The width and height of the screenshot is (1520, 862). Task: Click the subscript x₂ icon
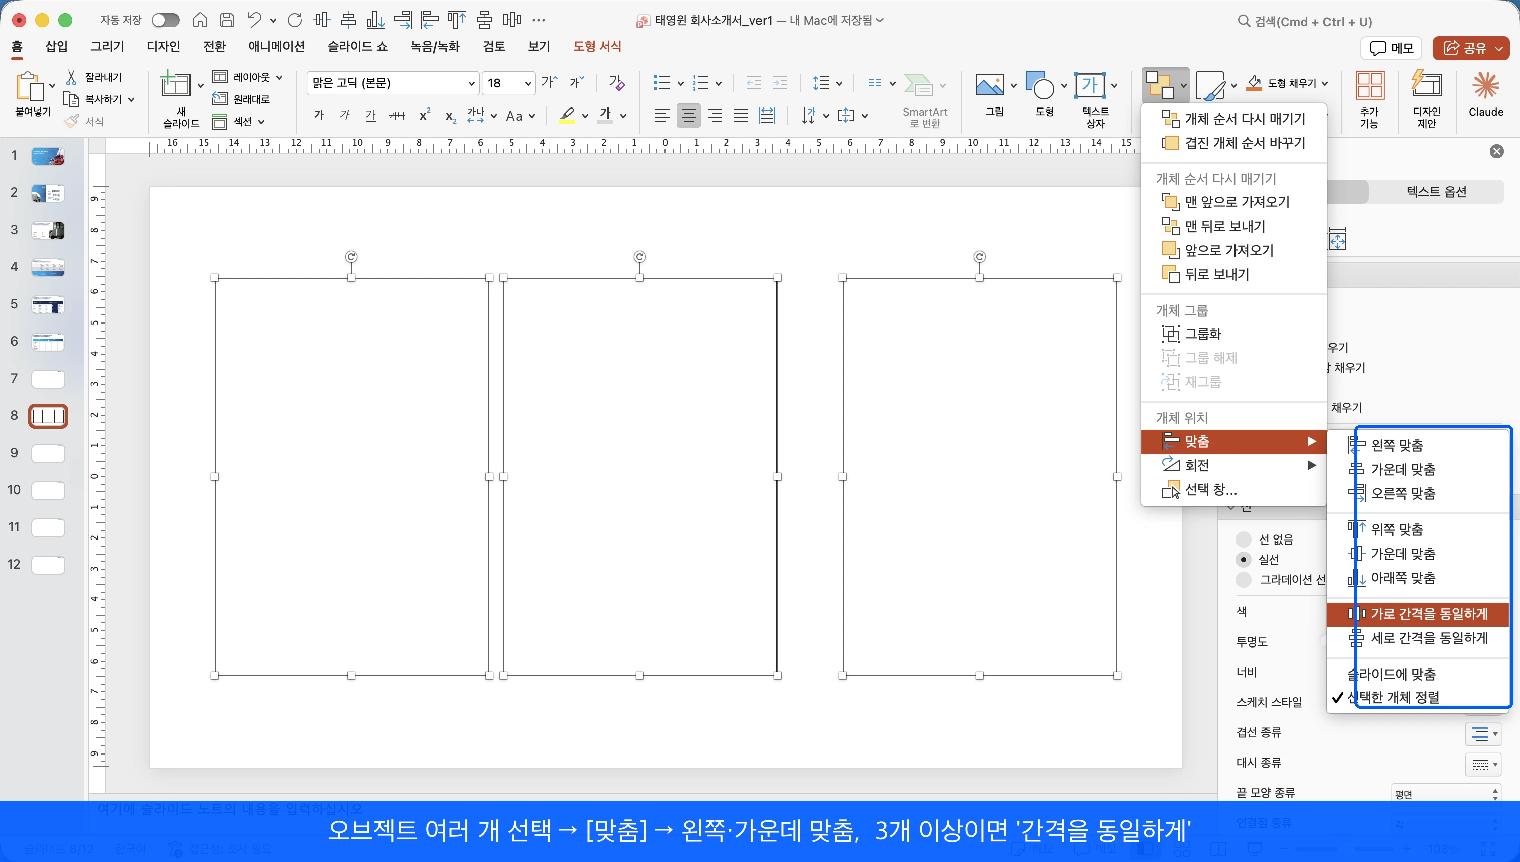[x=451, y=116]
